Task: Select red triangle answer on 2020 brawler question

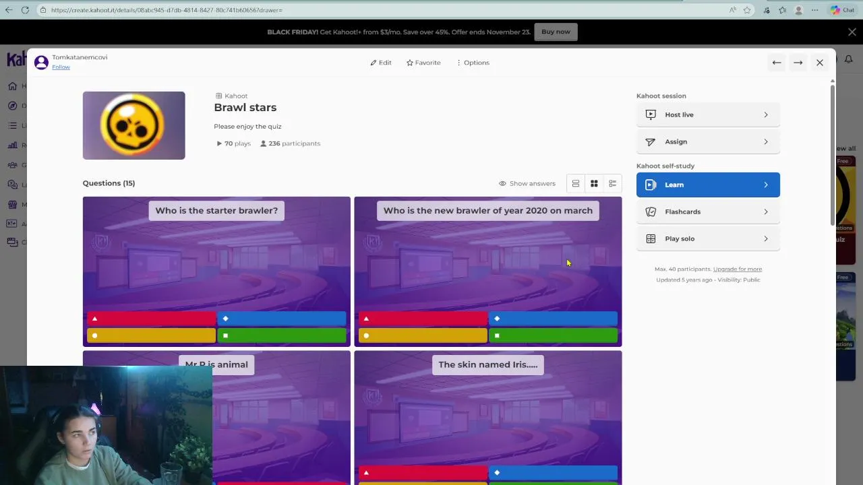Action: click(423, 319)
